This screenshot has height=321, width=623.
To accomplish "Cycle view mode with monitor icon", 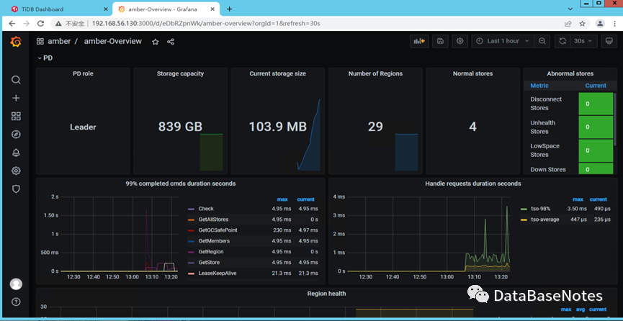I will tap(609, 41).
